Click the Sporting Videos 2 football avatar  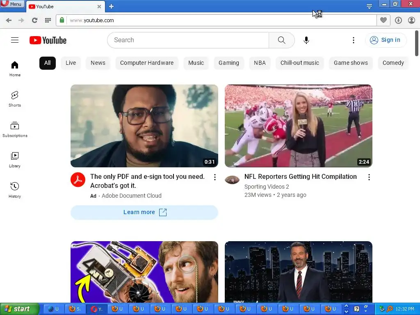click(x=232, y=180)
